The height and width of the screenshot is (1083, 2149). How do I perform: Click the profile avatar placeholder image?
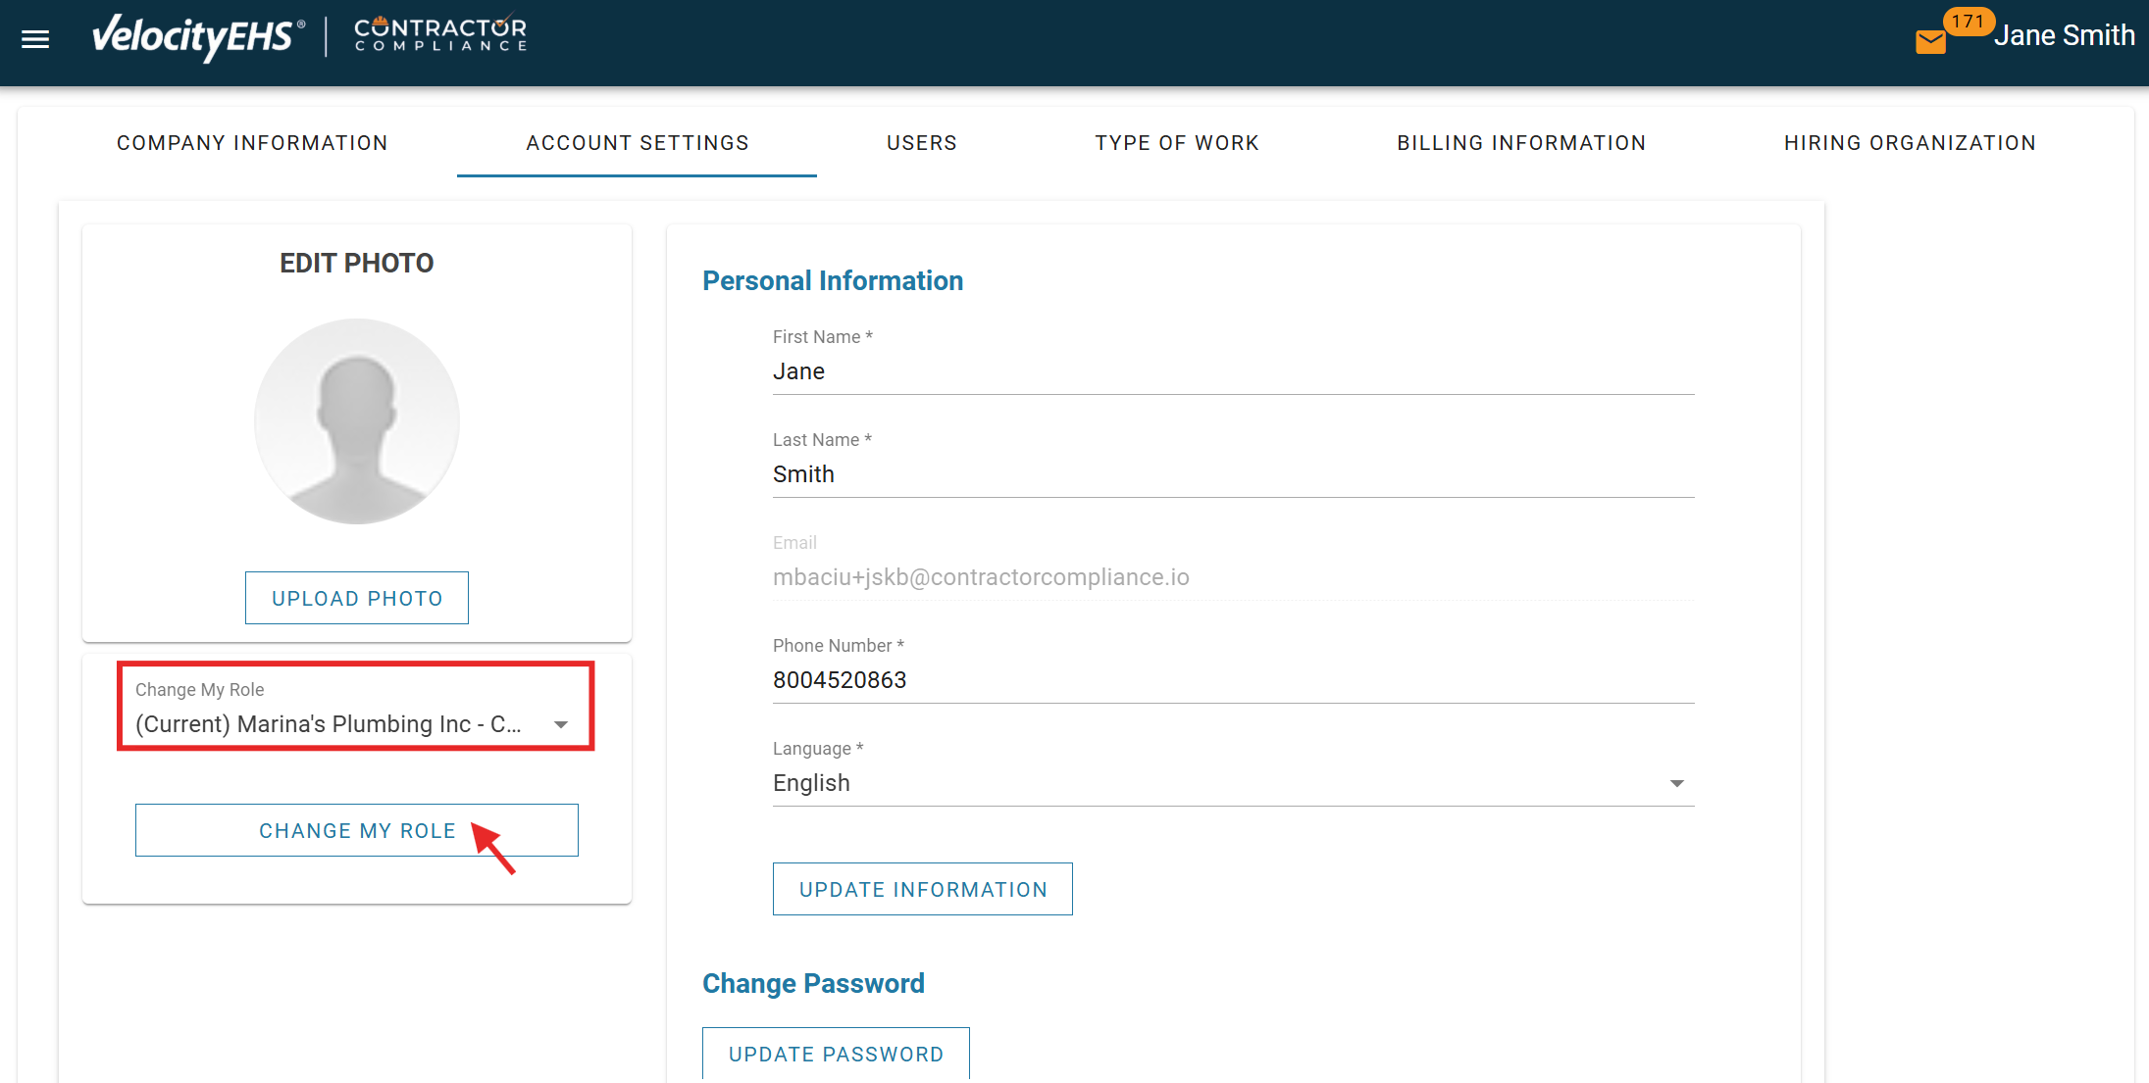coord(357,421)
